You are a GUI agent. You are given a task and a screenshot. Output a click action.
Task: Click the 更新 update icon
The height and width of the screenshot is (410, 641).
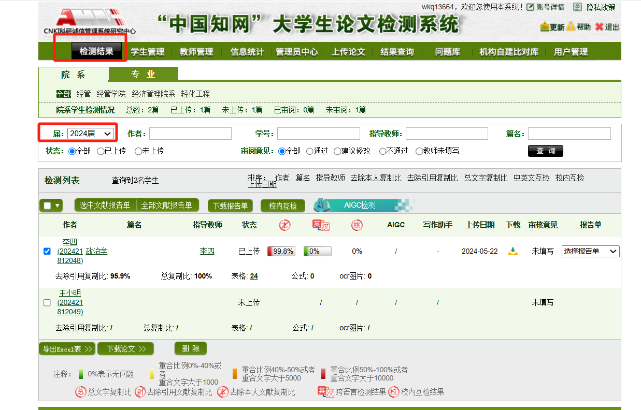[x=545, y=27]
